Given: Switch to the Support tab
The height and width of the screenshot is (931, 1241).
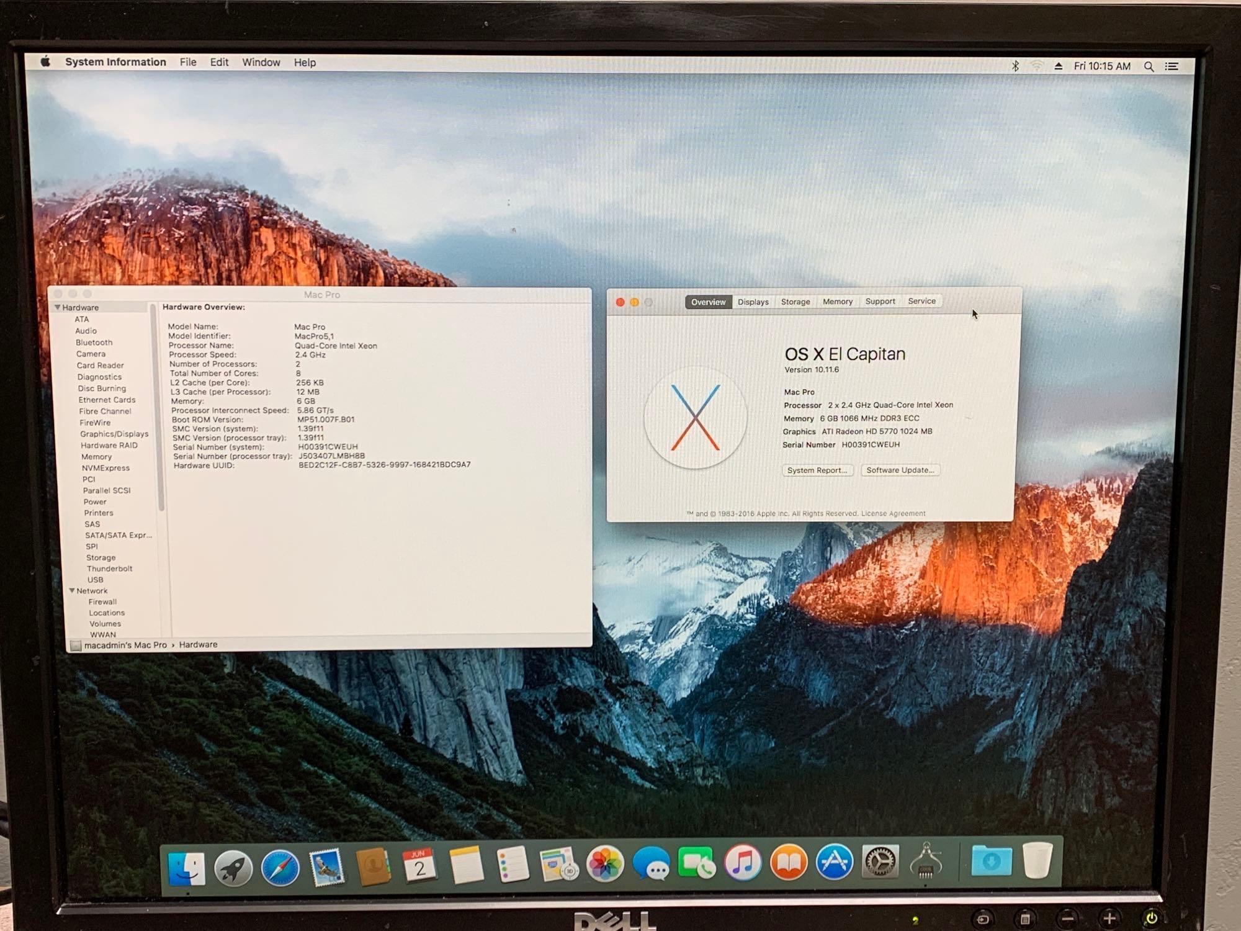Looking at the screenshot, I should [x=880, y=301].
